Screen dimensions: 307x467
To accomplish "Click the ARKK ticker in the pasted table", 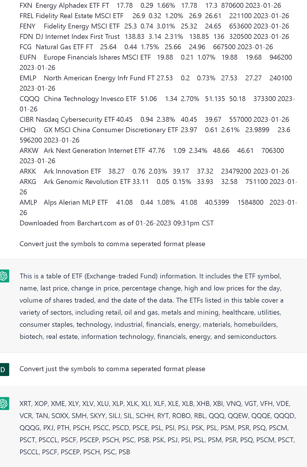I will click(x=28, y=171).
